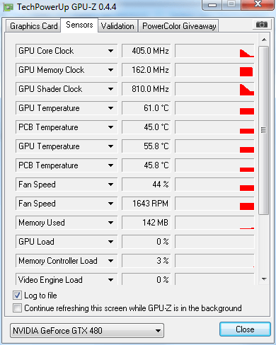Disable the Log to file checkbox
276x345 pixels.
17,296
